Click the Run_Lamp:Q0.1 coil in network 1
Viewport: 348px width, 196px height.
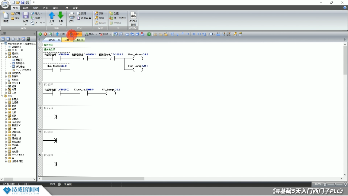pos(138,70)
